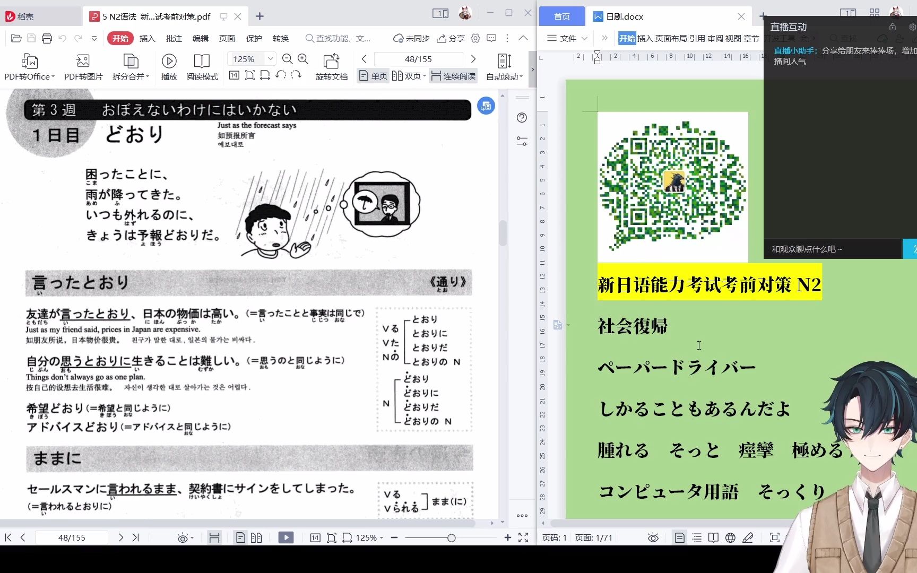Select actual size 1:1 view in ribbon

234,75
